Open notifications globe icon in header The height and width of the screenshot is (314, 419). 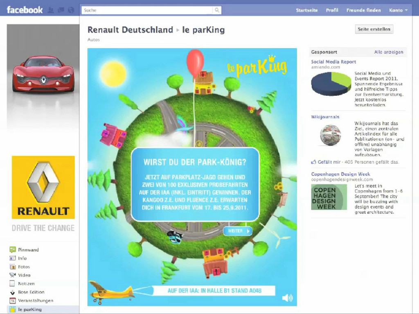pyautogui.click(x=71, y=10)
